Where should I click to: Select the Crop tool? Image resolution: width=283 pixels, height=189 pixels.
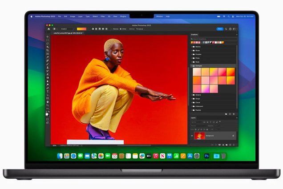tap(48, 50)
